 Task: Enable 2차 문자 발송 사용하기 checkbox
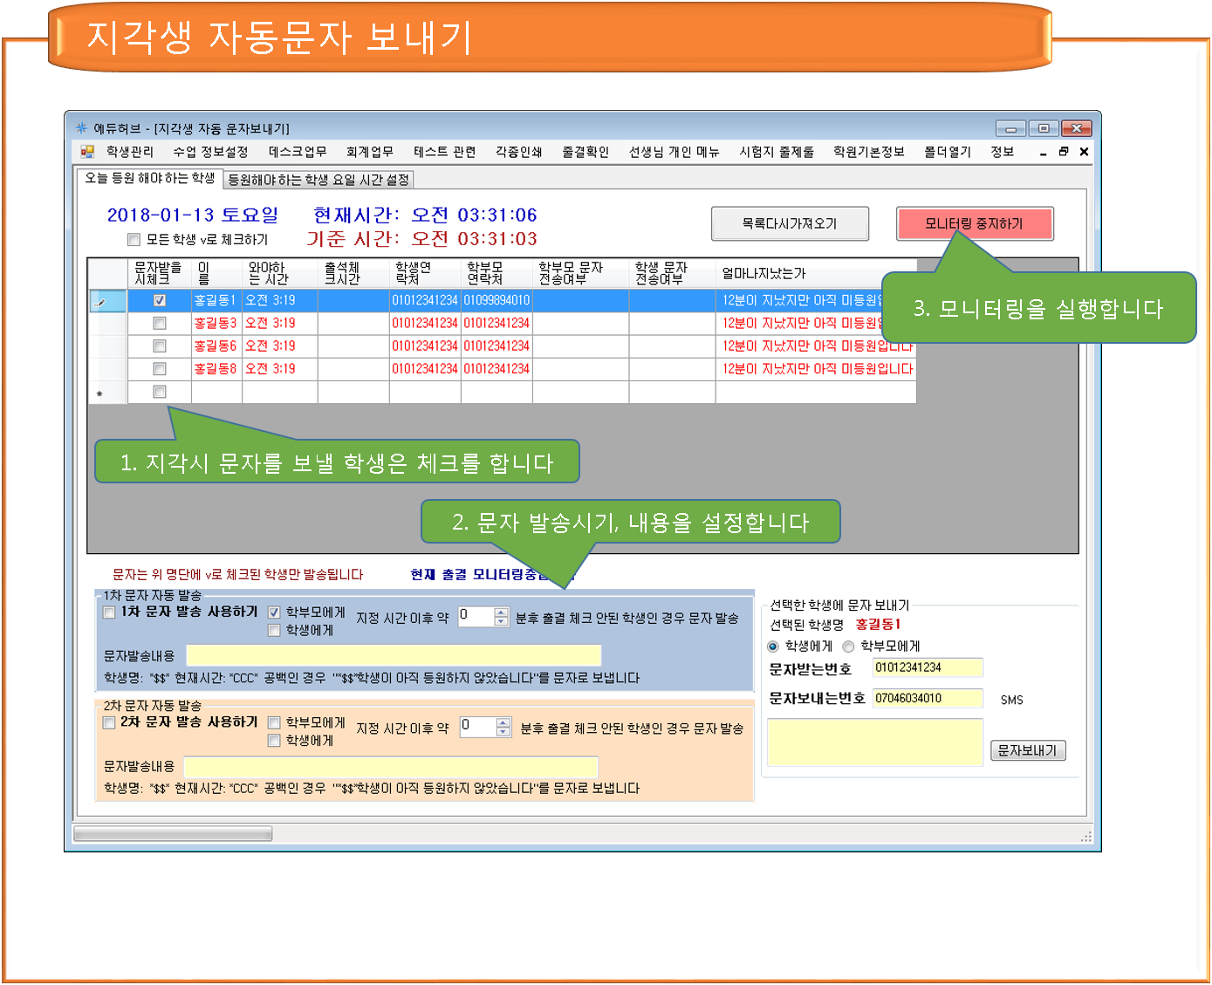[x=109, y=722]
